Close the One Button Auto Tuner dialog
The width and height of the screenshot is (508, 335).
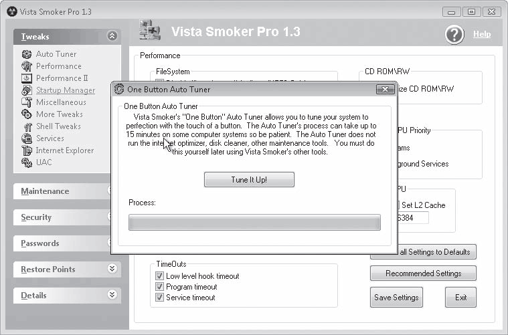coord(386,90)
